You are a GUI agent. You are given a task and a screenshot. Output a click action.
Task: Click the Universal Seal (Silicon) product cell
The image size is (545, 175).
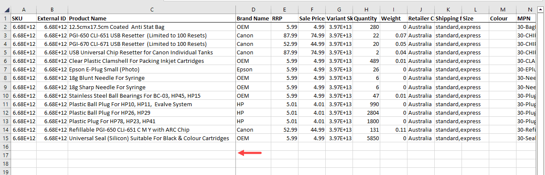(152, 138)
